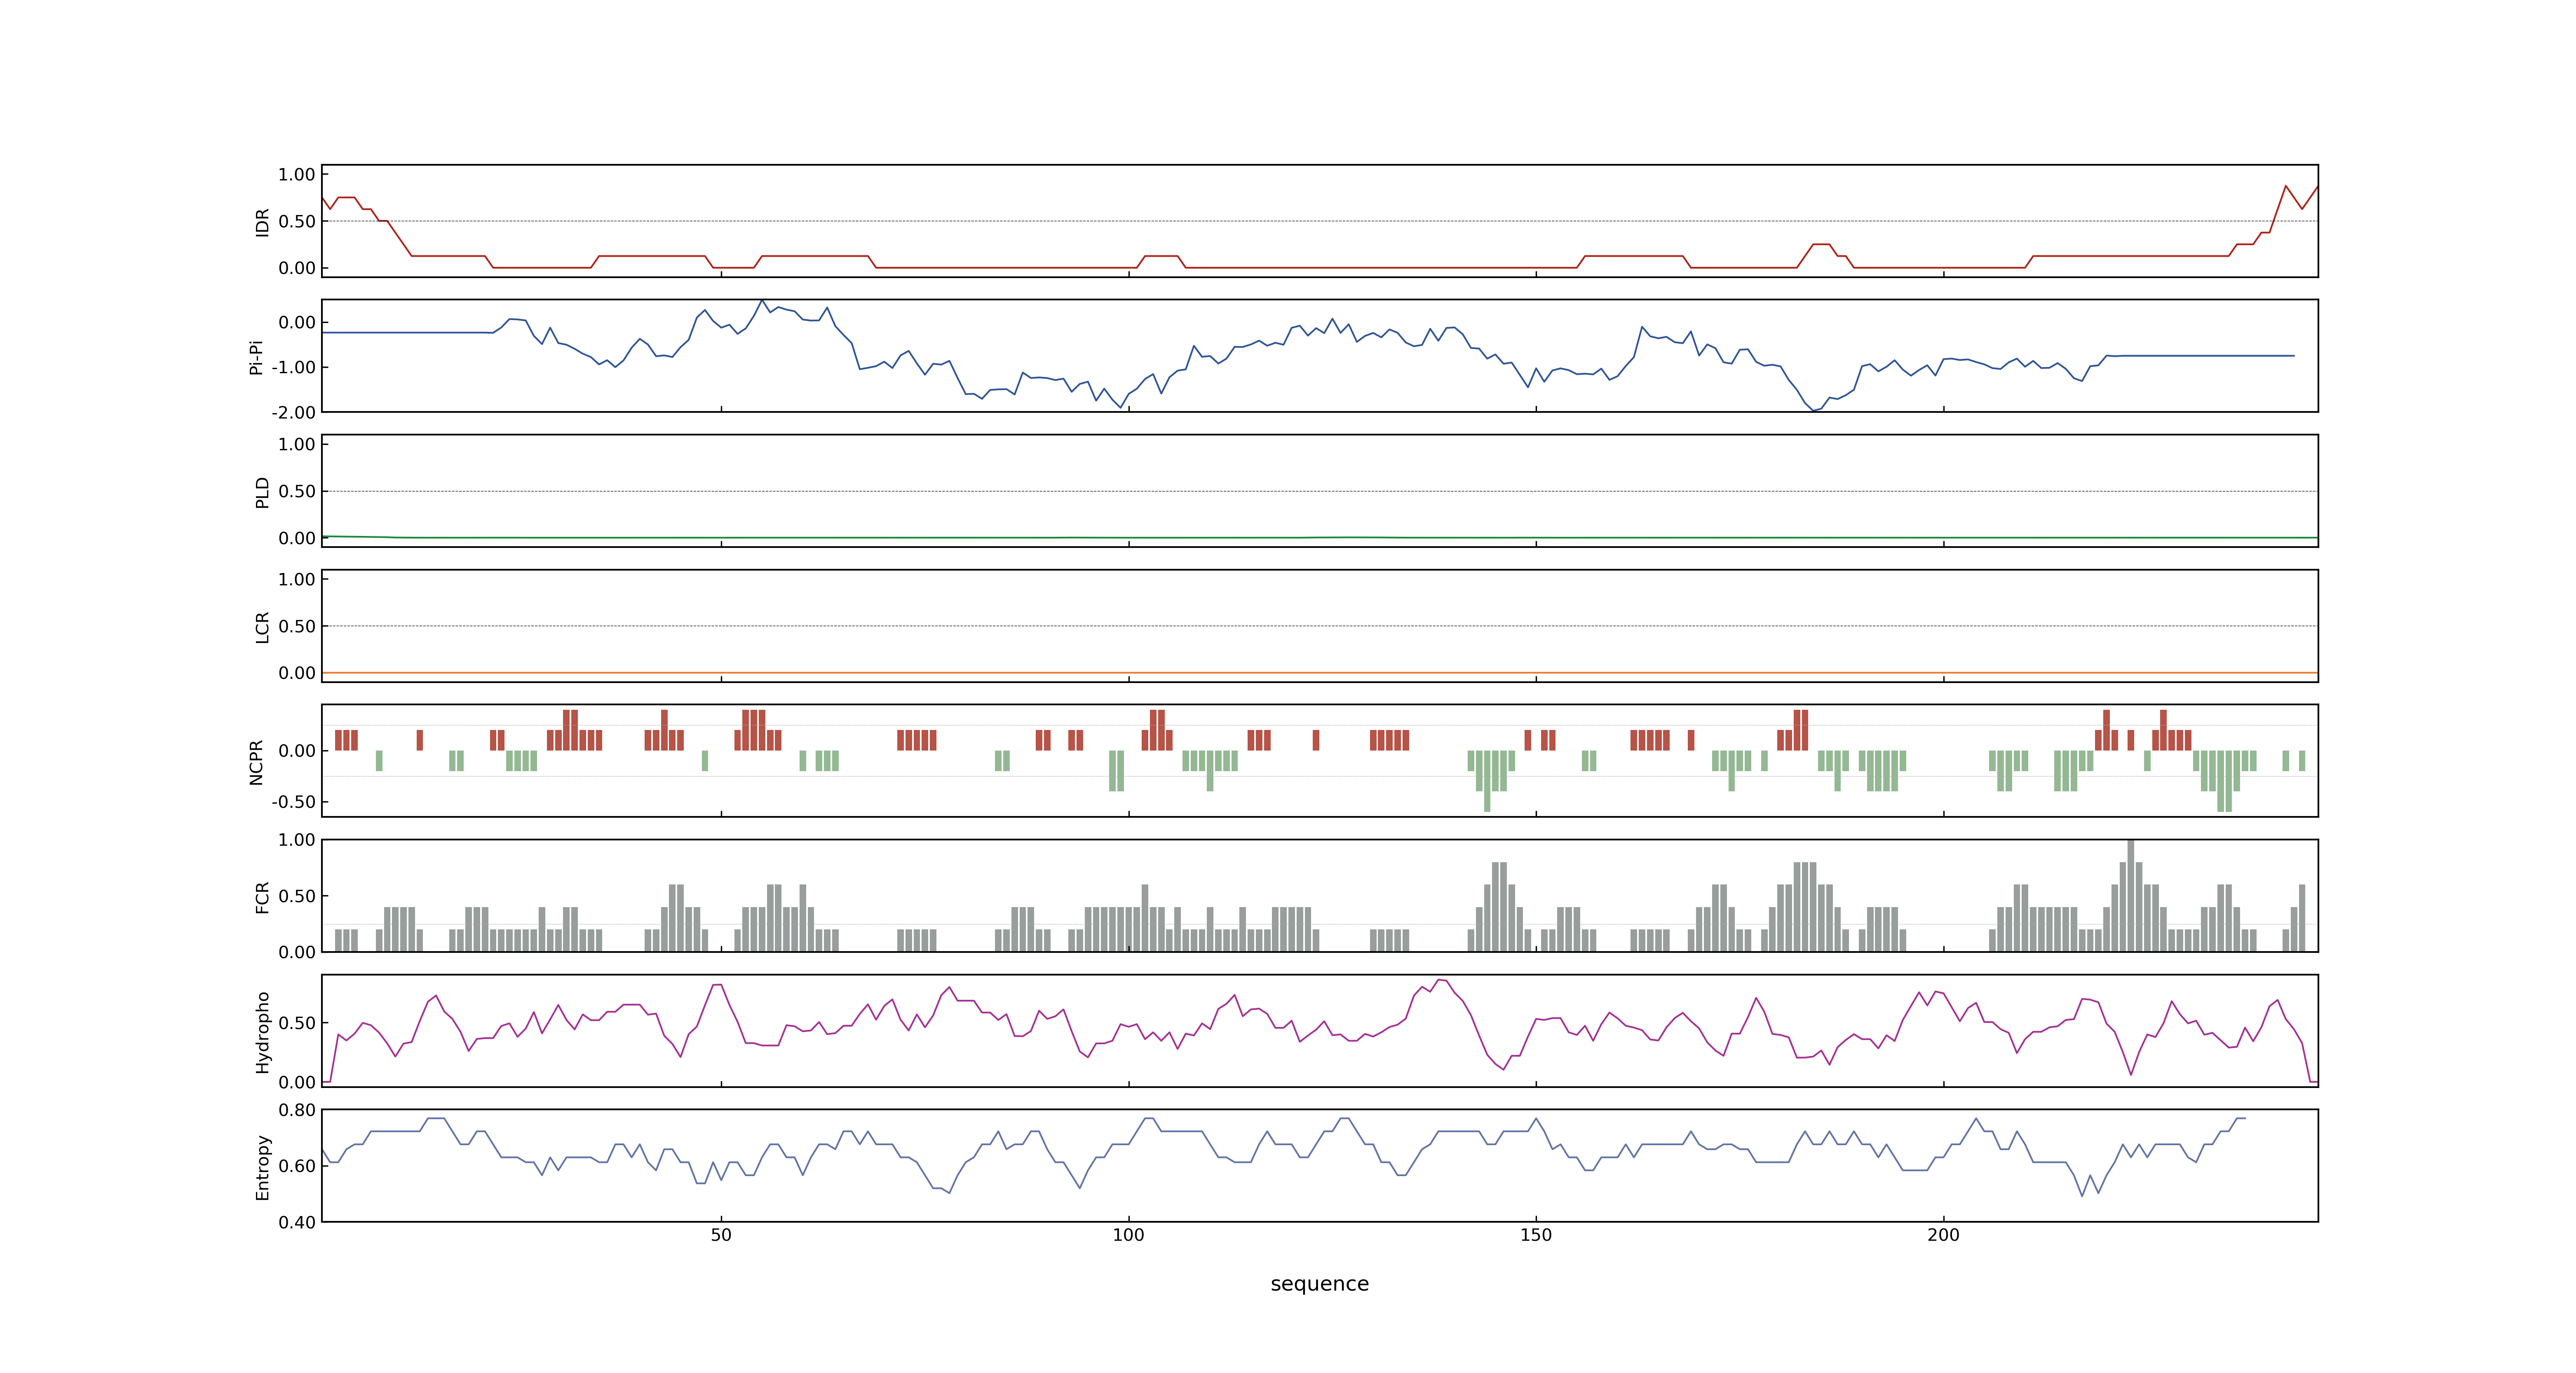
Task: Click the 0.50 tick on PLD axis
Action: [297, 491]
